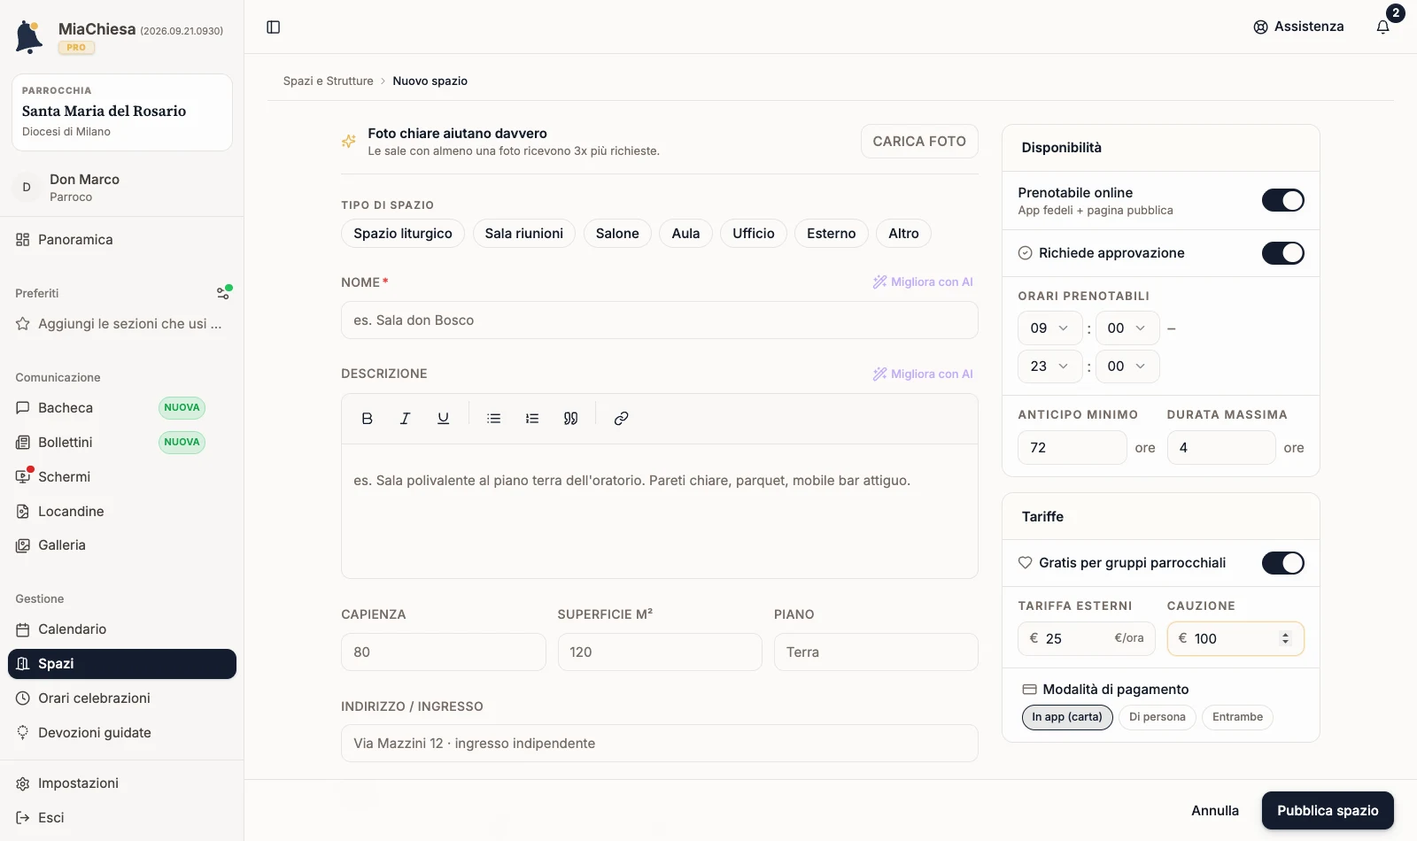Image resolution: width=1417 pixels, height=841 pixels.
Task: Insert bulleted list in description
Action: point(494,419)
